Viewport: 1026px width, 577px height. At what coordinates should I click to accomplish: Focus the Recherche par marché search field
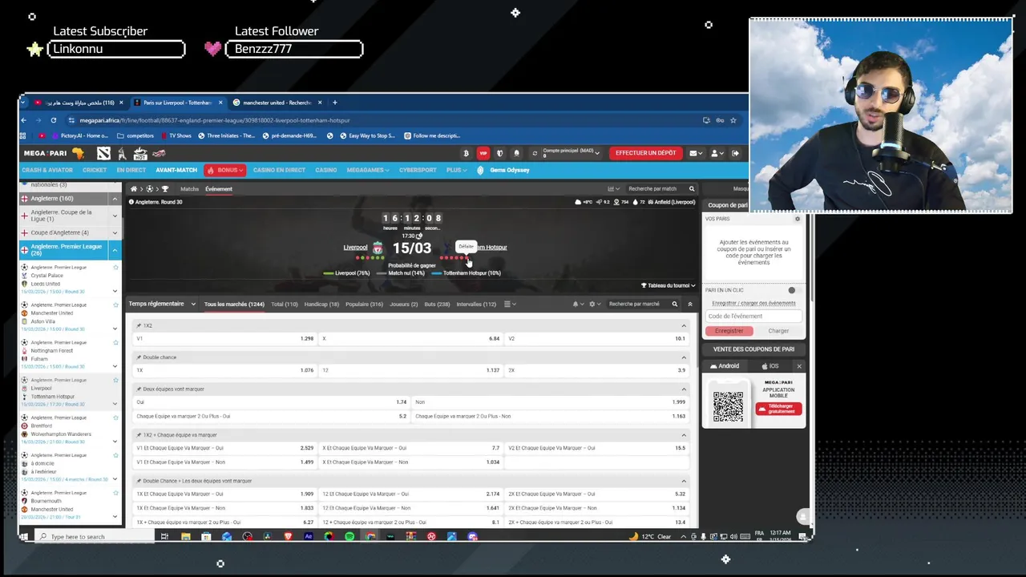637,305
